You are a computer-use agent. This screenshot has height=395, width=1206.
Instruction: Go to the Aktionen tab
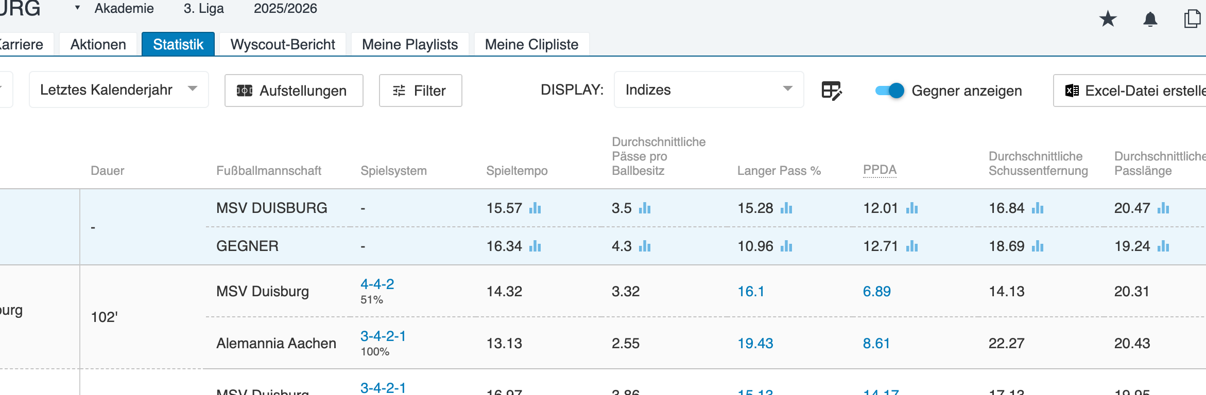(98, 45)
